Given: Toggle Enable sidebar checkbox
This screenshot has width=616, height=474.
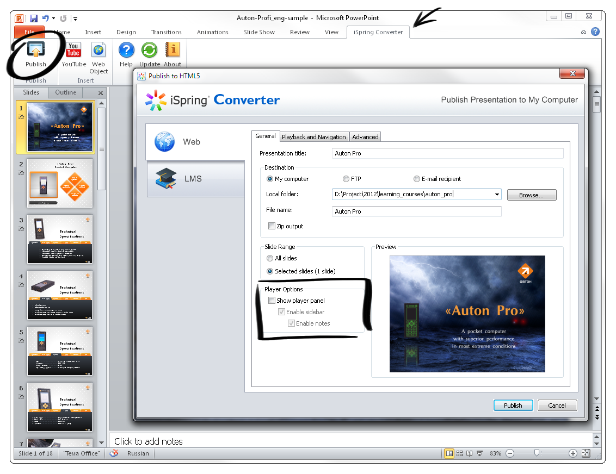Looking at the screenshot, I should pyautogui.click(x=281, y=312).
